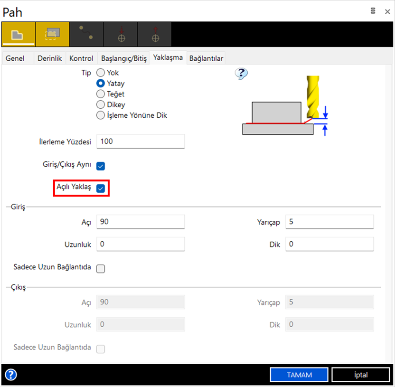Click the lead-in point toolbar icon

(121, 34)
